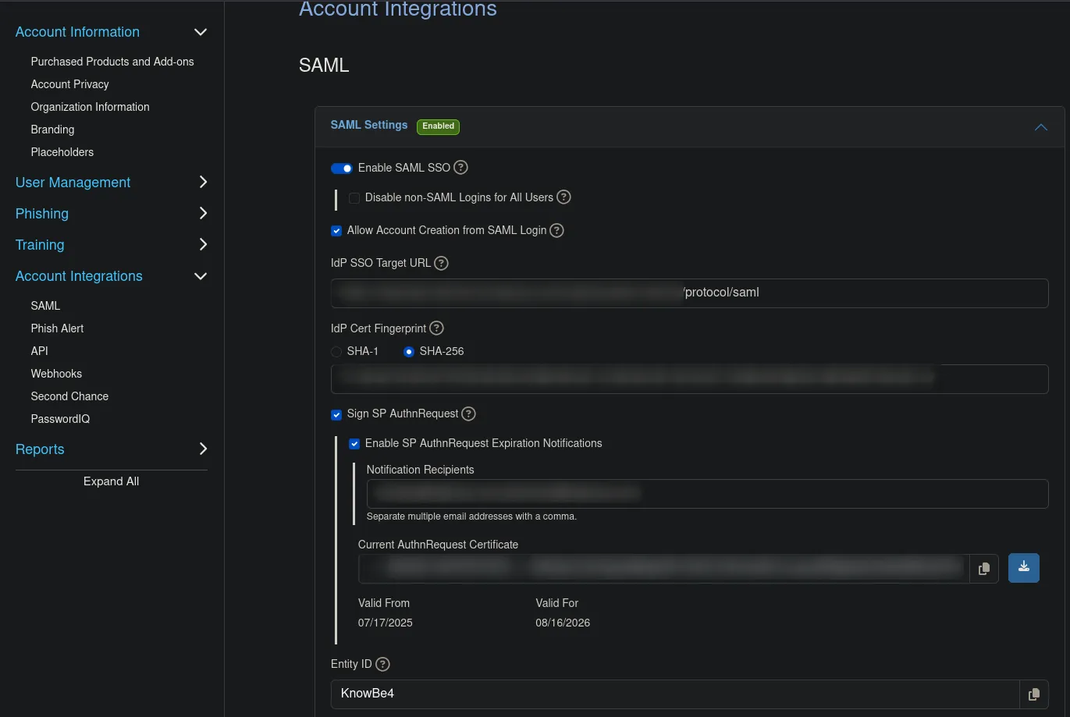Click the Notification Recipients email field
Screen dimensions: 1070x717
[x=707, y=493]
